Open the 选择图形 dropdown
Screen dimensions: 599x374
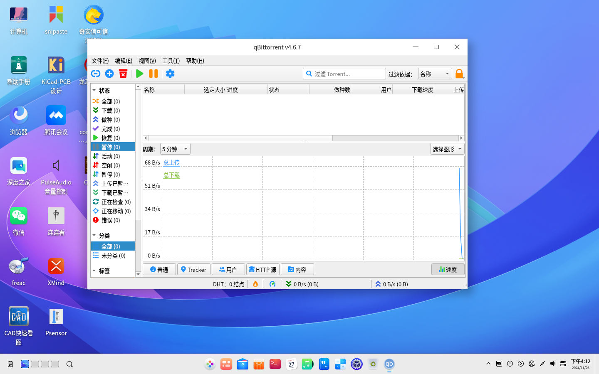pyautogui.click(x=447, y=149)
